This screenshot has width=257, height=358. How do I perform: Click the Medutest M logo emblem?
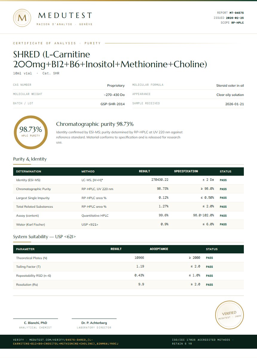point(22,18)
